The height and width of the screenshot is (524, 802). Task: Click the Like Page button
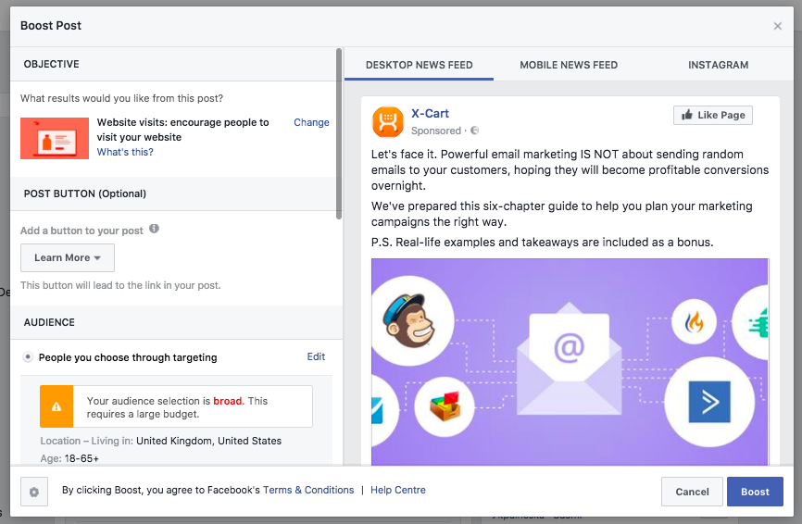coord(712,115)
